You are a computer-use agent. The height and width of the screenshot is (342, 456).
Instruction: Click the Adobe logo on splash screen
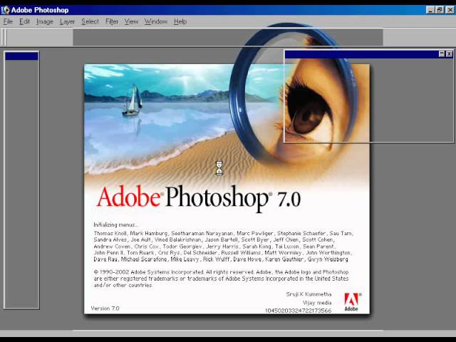[x=351, y=302]
